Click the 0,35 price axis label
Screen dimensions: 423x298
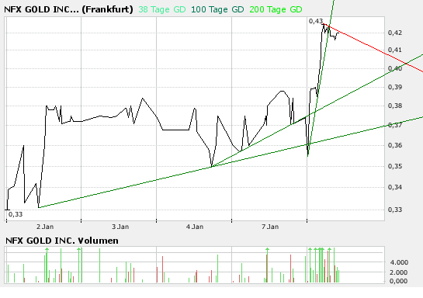395,166
